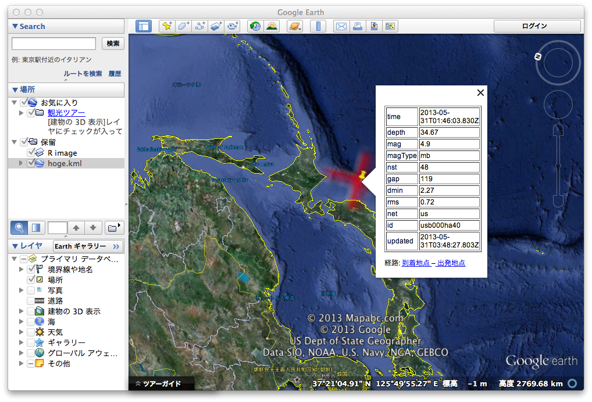Image resolution: width=592 pixels, height=402 pixels.
Task: Add an image overlay from the toolbar
Action: point(216,26)
